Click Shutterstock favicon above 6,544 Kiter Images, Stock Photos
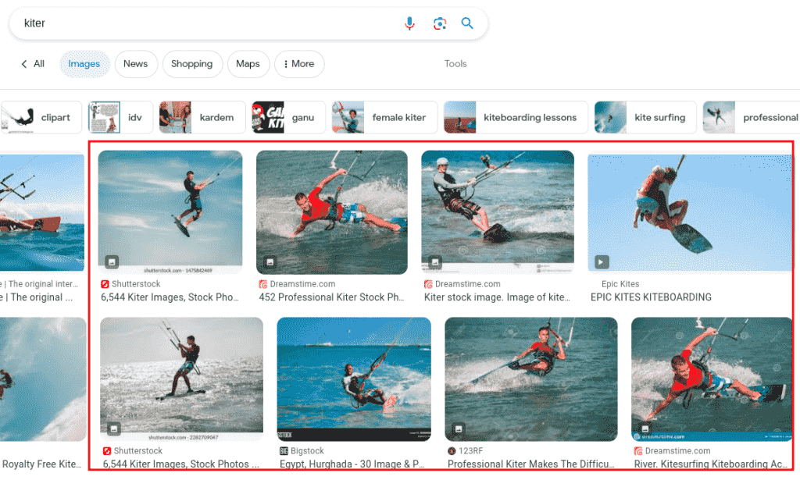 point(107,451)
